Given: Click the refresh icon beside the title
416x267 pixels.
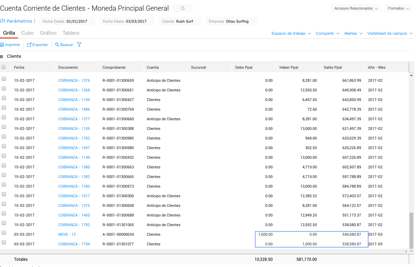Looking at the screenshot, I should 182,8.
